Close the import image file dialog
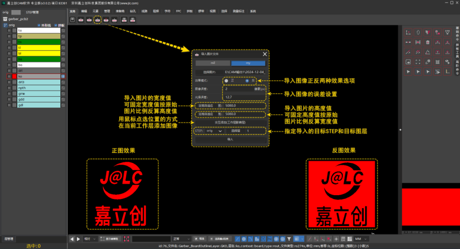 (264, 54)
